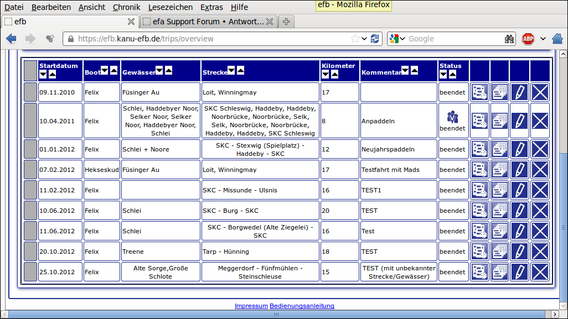Click the Firefox home icon
568x319 pixels.
557,39
